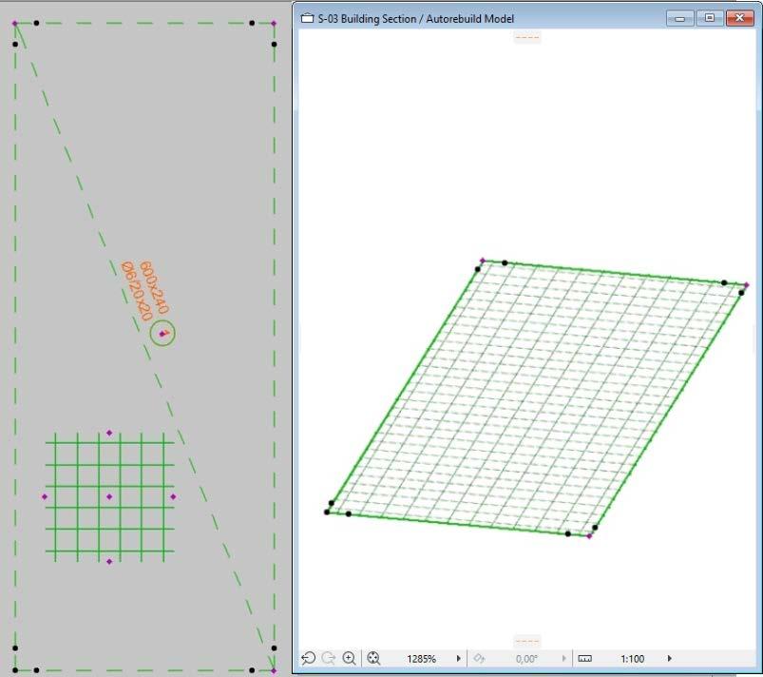763x677 pixels.
Task: Click the Fit in Window icon
Action: 373,659
